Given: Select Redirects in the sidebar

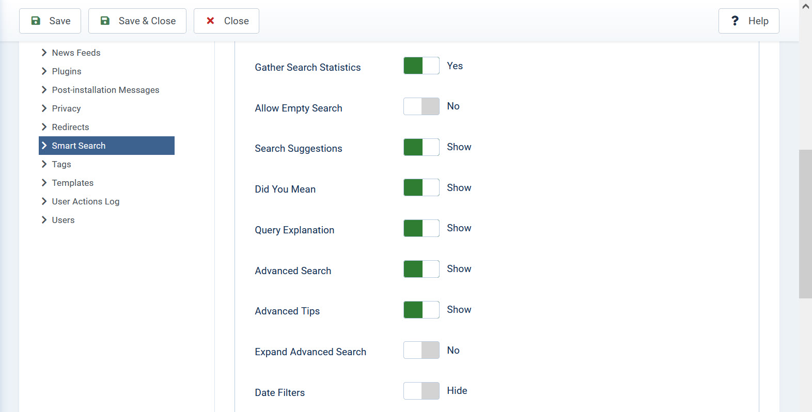Looking at the screenshot, I should (71, 127).
